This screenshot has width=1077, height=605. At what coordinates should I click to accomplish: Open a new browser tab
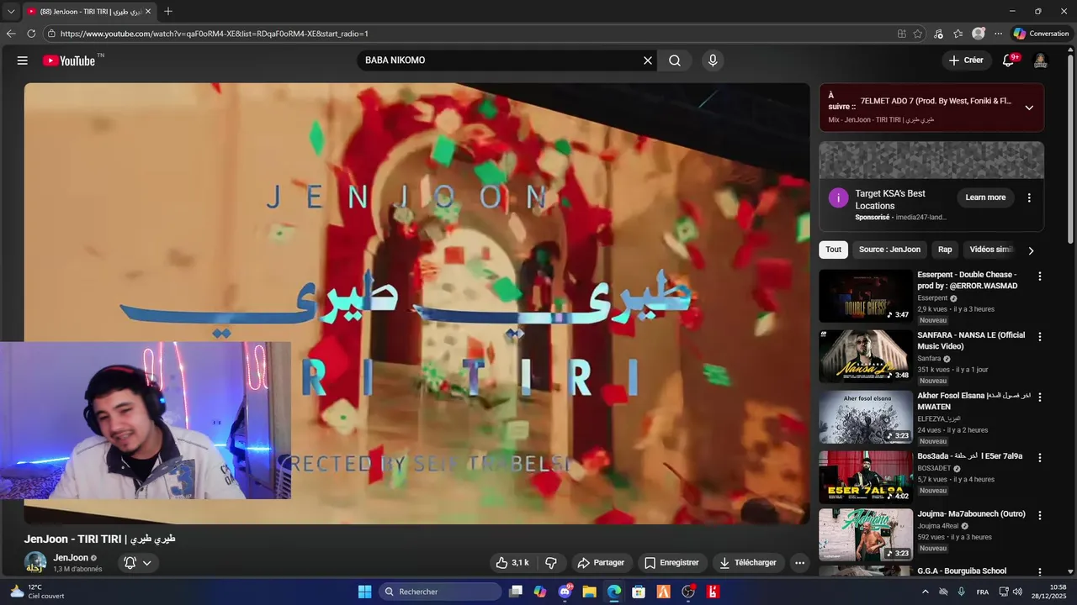(168, 12)
